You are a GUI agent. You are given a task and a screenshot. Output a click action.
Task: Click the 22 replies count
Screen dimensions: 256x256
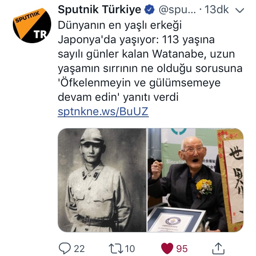[79, 249]
